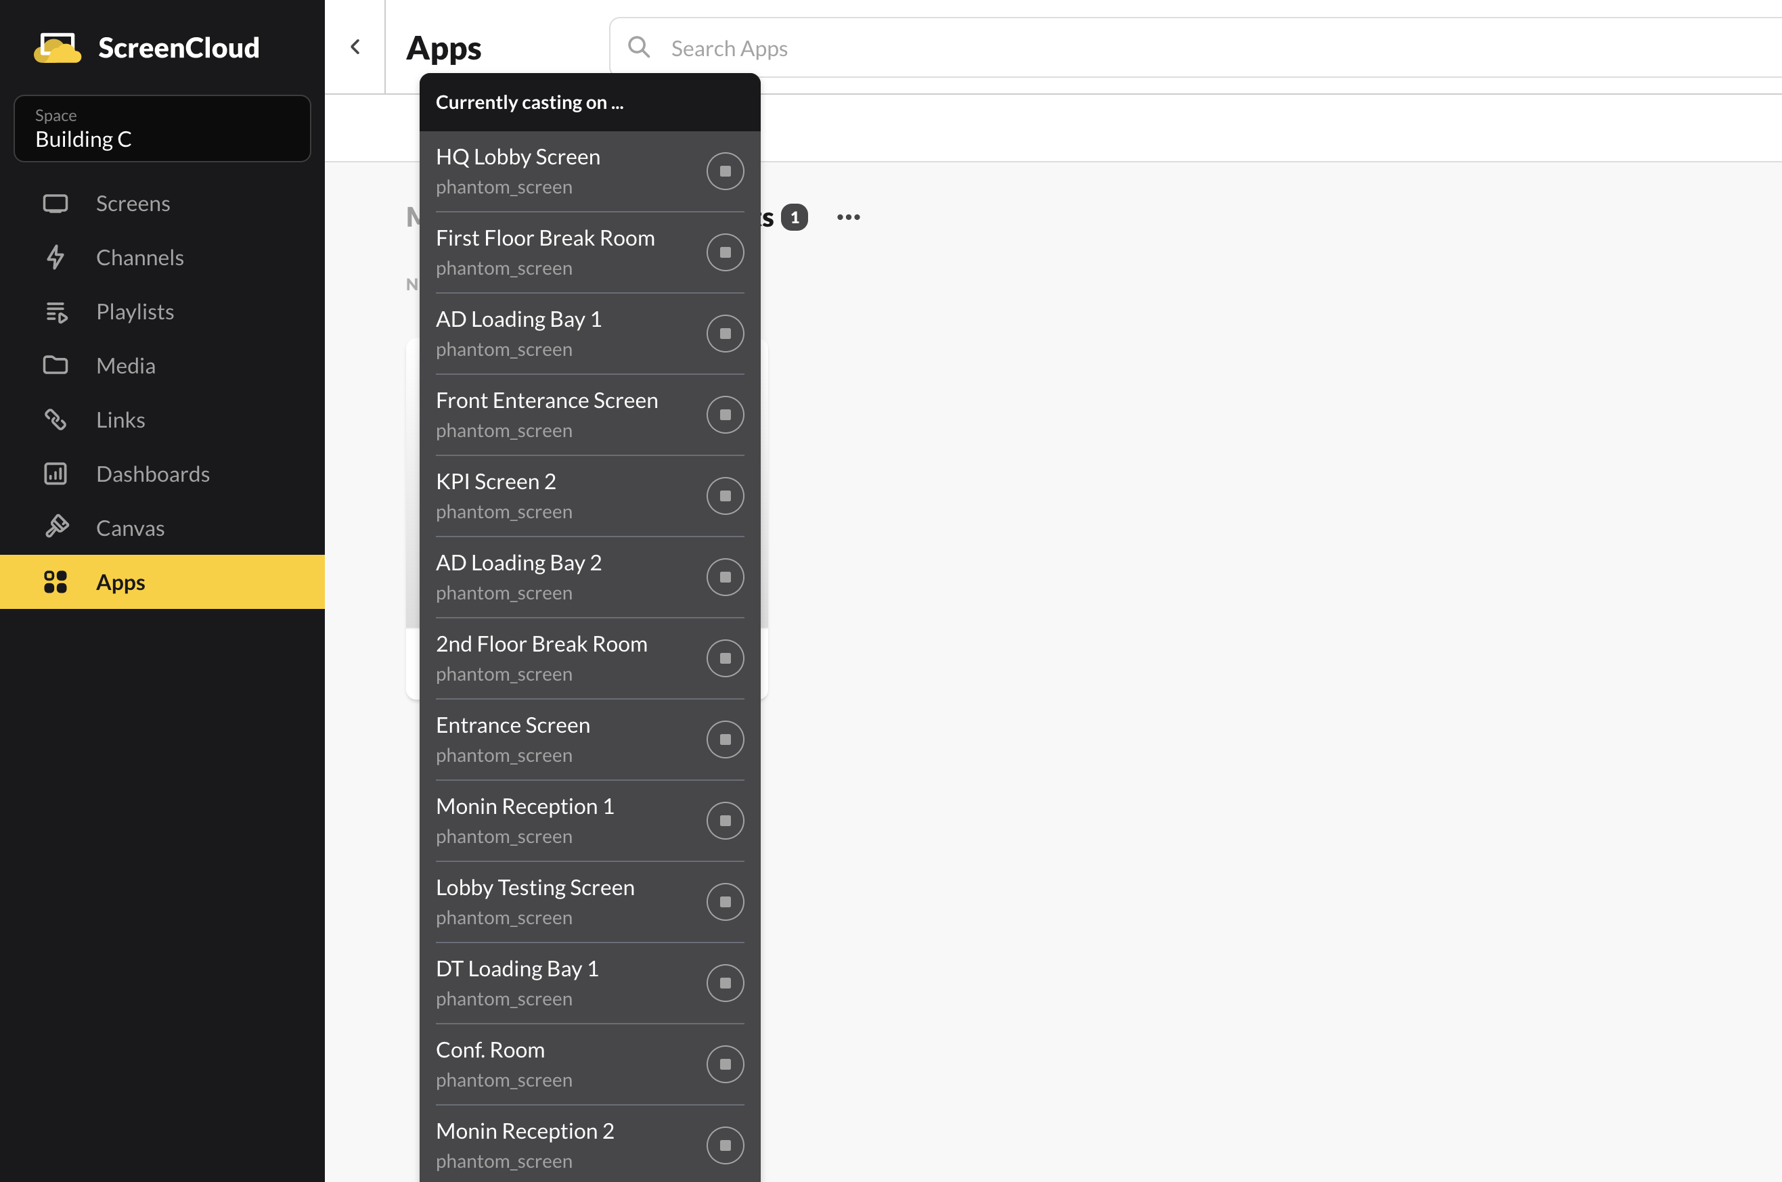1782x1182 pixels.
Task: Click the Playlists queue icon
Action: [x=57, y=312]
